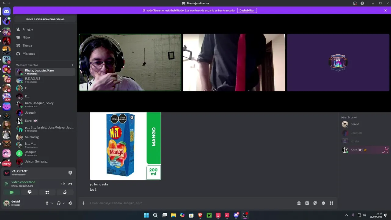This screenshot has height=220, width=391.
Task: Focus the headphones user webcam tile
Action: [130, 62]
